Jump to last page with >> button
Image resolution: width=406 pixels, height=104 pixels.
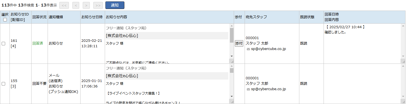tap(98, 5)
